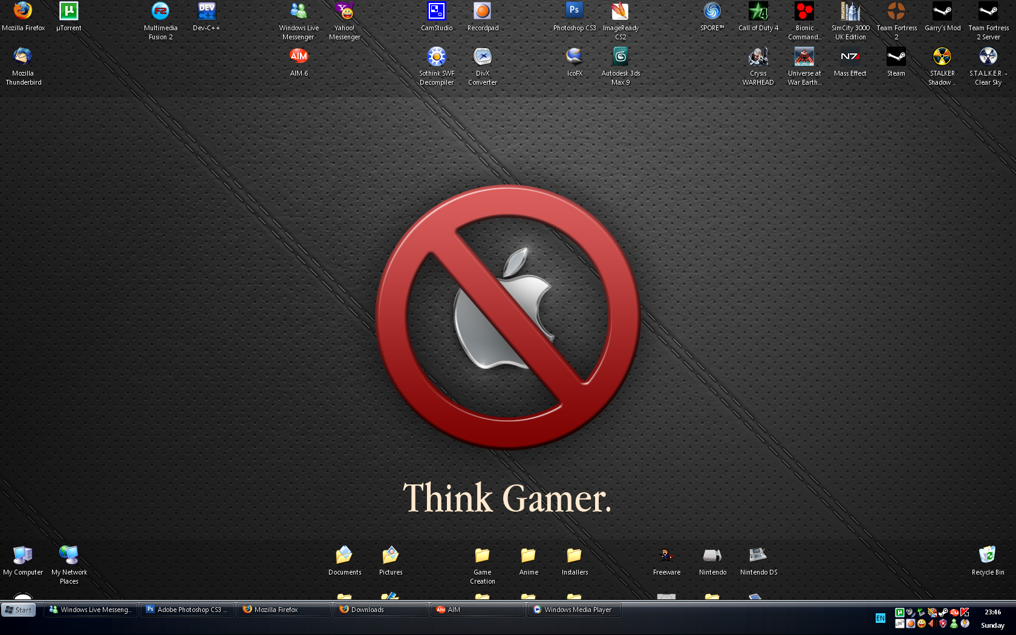
Task: Launch the µTorrent desktop shortcut
Action: (69, 16)
